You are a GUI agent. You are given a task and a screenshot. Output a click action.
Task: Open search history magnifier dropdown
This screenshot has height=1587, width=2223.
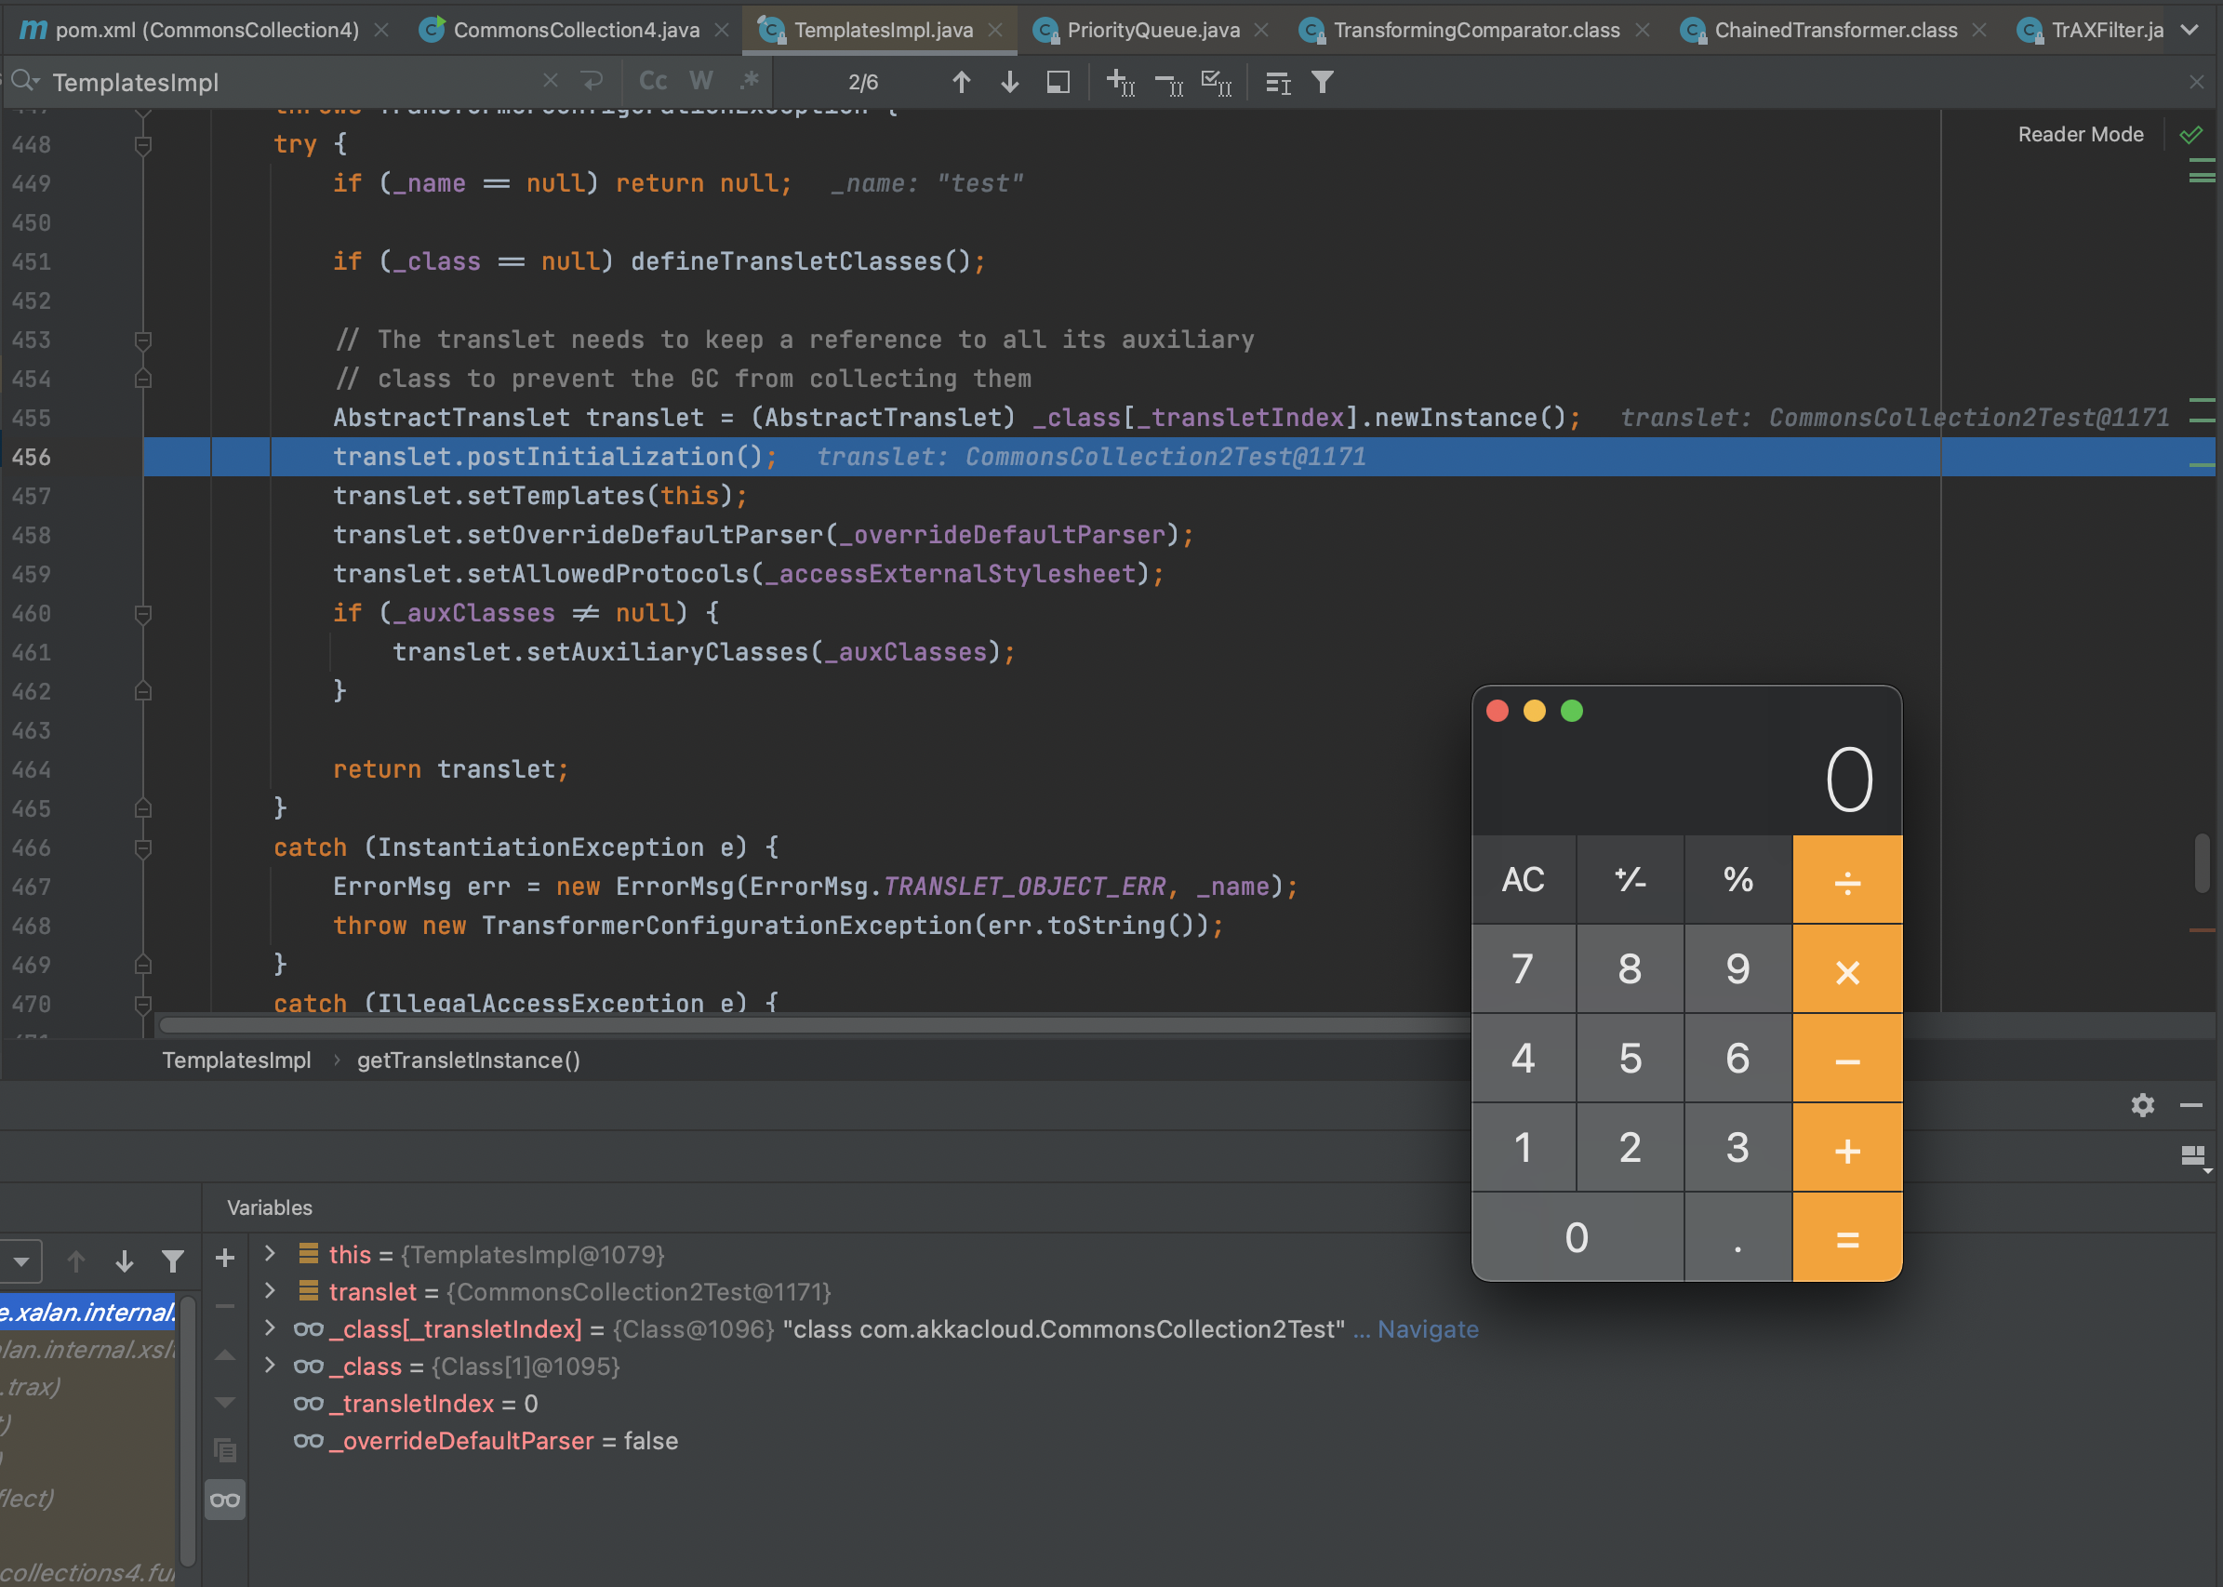(24, 82)
